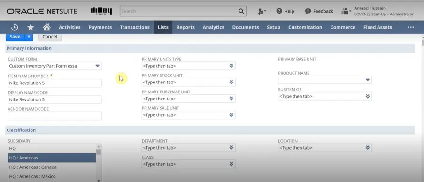The image size is (424, 182).
Task: Open the Lists menu
Action: pos(163,27)
